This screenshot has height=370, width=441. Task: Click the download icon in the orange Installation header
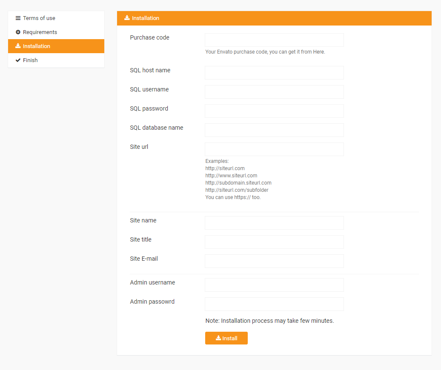126,18
